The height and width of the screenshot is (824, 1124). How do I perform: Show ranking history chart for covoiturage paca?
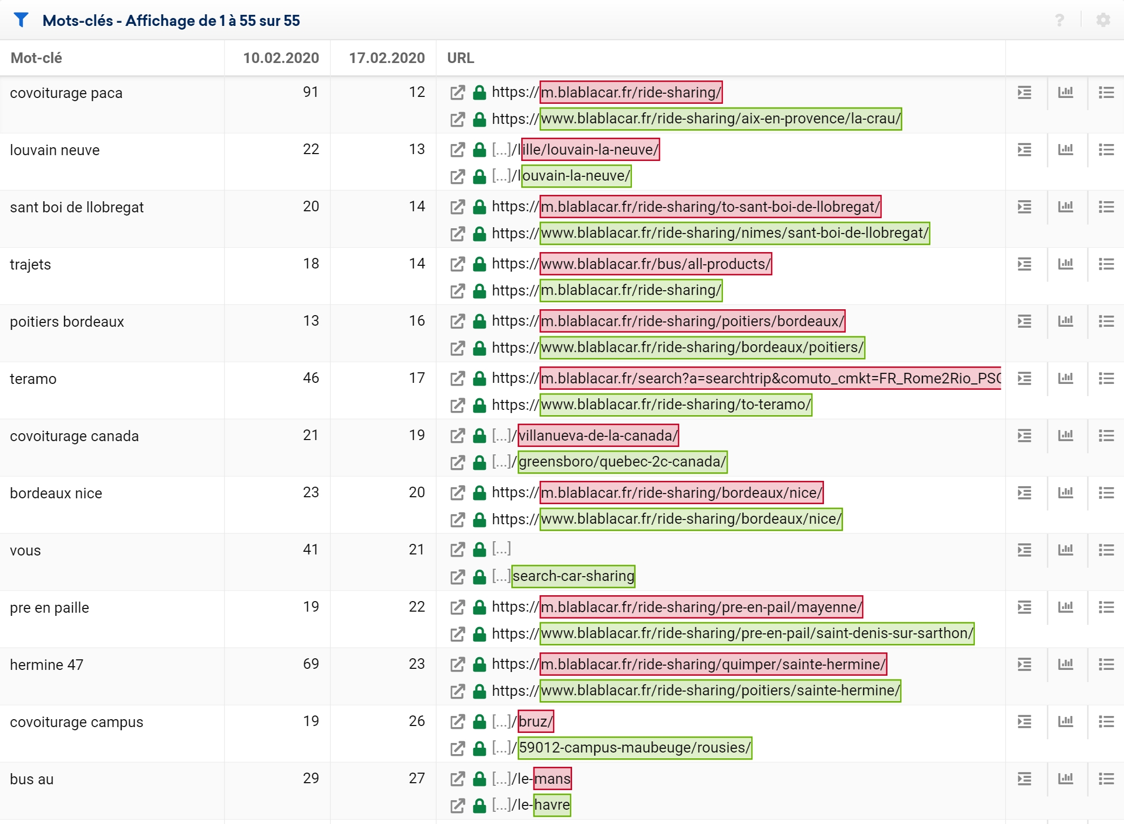tap(1065, 93)
